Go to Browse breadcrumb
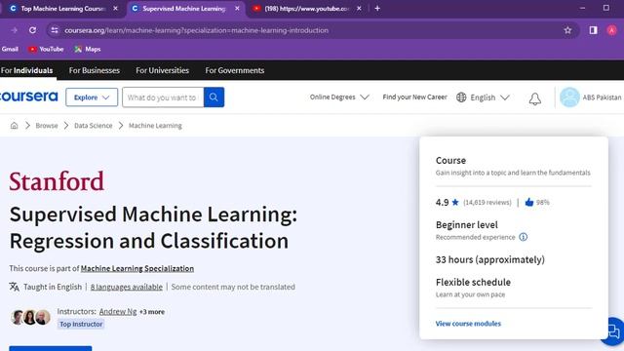The image size is (624, 351). (47, 126)
